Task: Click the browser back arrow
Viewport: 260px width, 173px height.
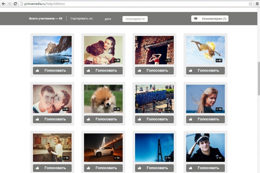Action: point(4,4)
